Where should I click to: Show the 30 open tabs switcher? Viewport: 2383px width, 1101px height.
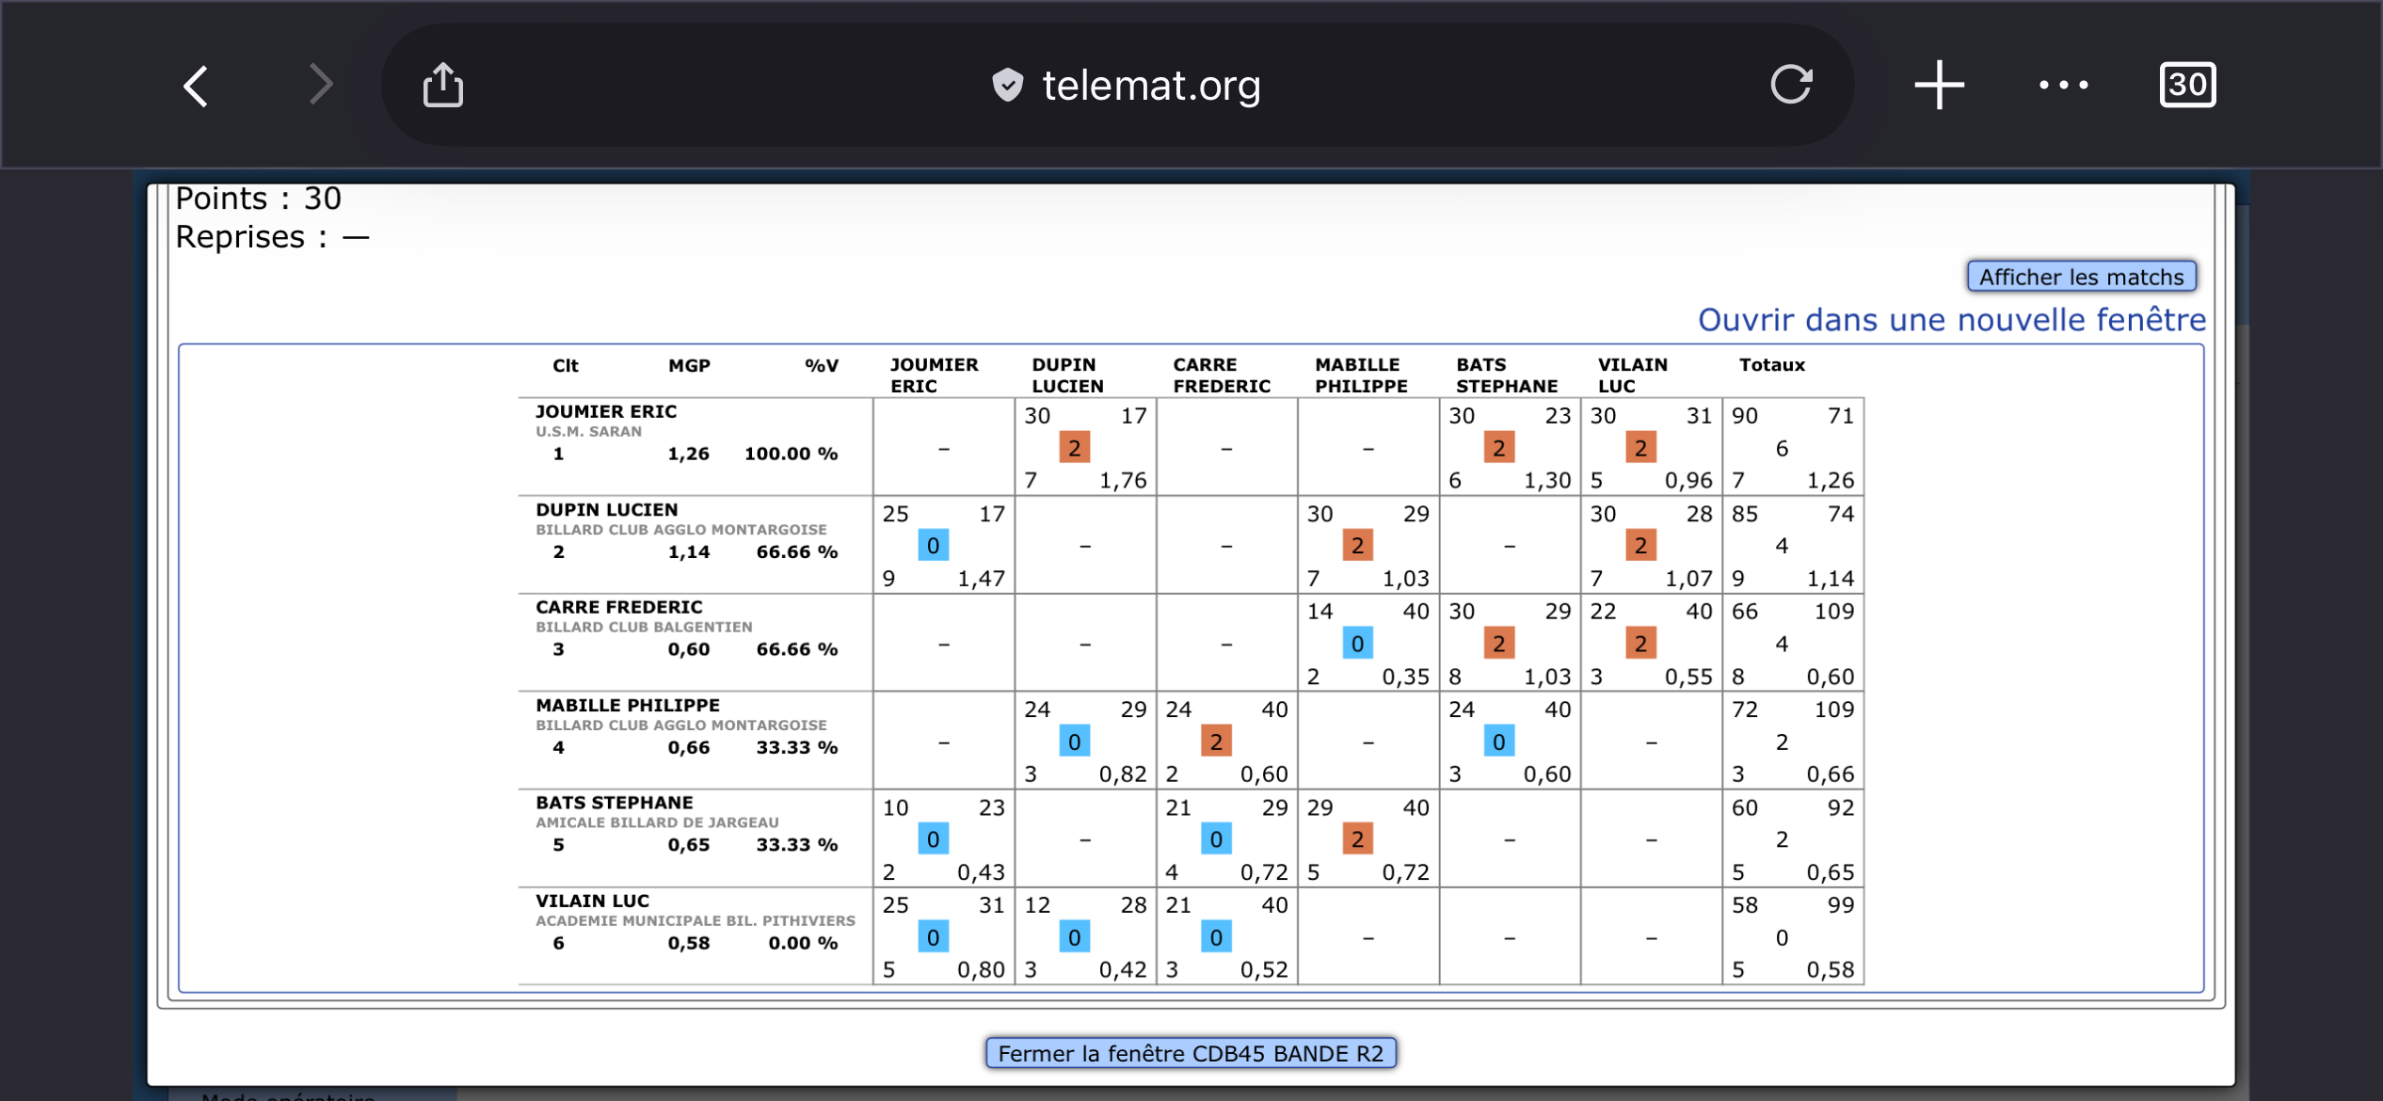(x=2186, y=85)
